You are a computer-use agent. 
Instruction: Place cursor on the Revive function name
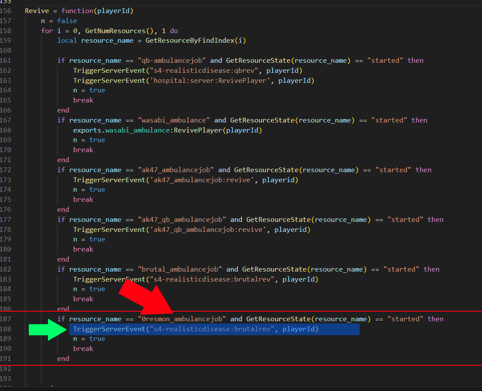(x=37, y=11)
